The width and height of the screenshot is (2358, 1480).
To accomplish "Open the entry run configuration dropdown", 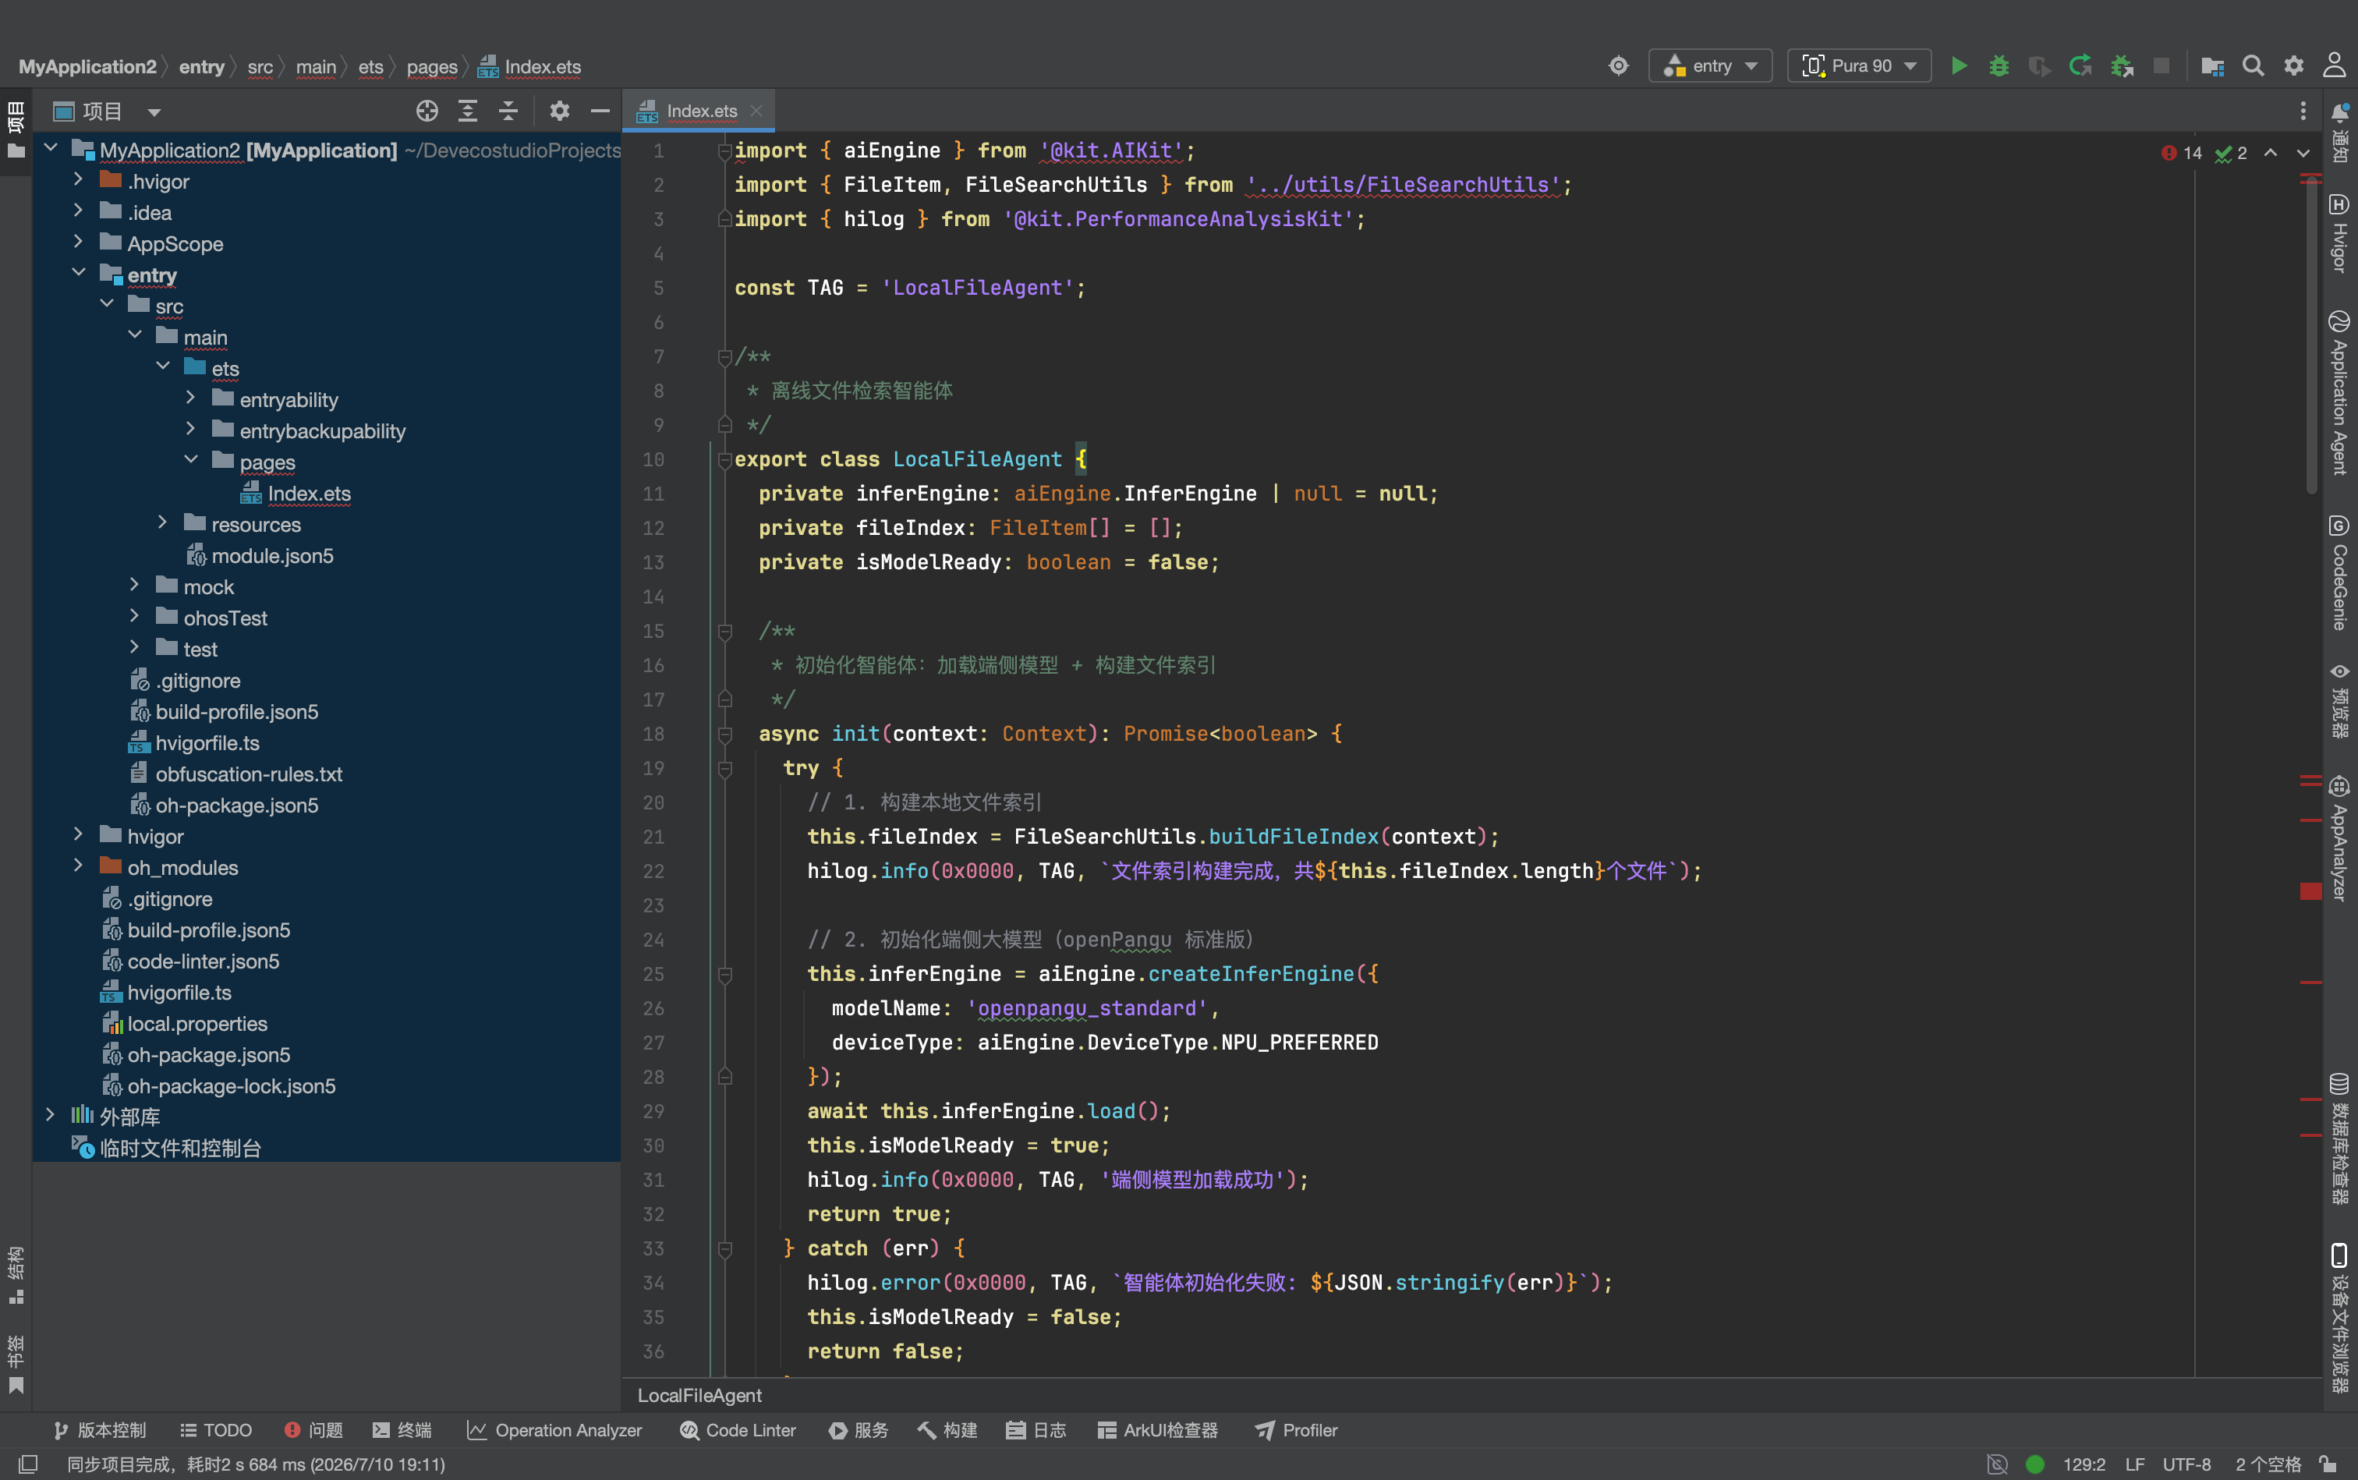I will [x=1711, y=66].
